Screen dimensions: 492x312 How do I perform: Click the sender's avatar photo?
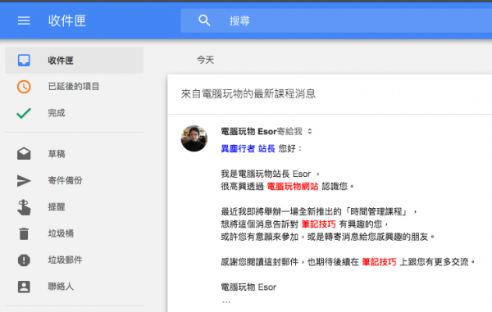point(194,138)
